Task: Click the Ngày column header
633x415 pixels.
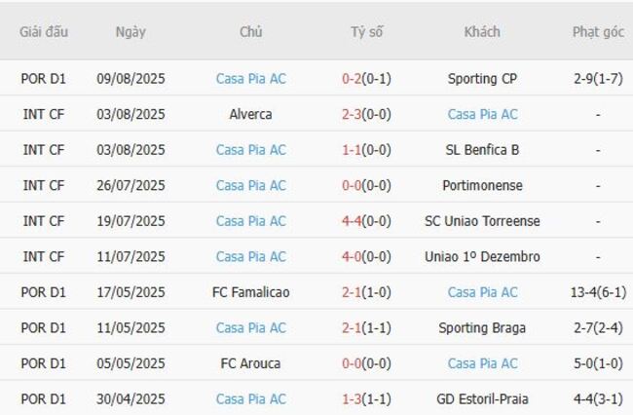Action: [x=130, y=32]
